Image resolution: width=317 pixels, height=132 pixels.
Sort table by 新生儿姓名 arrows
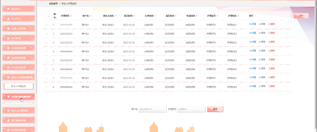pos(115,16)
